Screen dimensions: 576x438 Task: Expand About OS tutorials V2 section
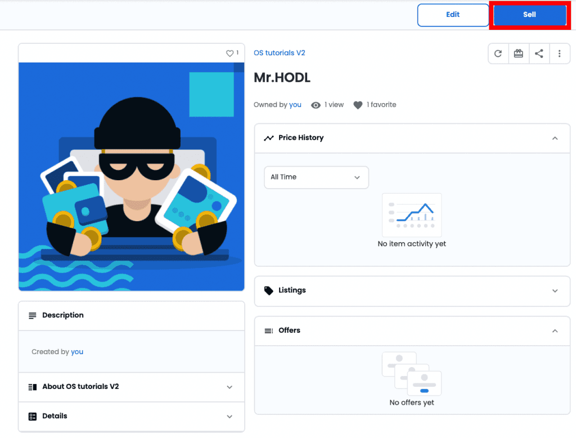click(229, 387)
